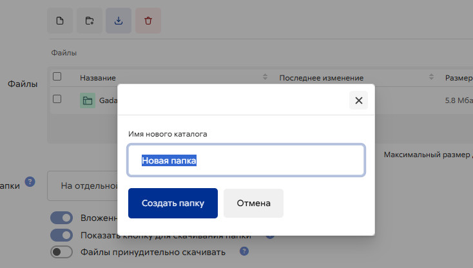Click the Размер column header

point(459,78)
